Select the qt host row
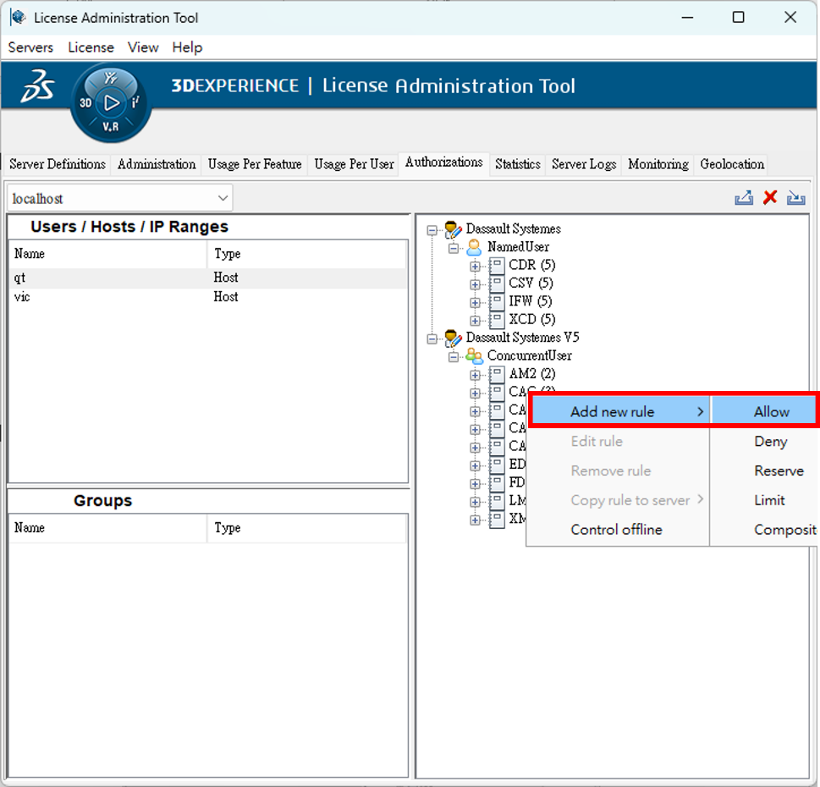820x787 pixels. point(207,278)
